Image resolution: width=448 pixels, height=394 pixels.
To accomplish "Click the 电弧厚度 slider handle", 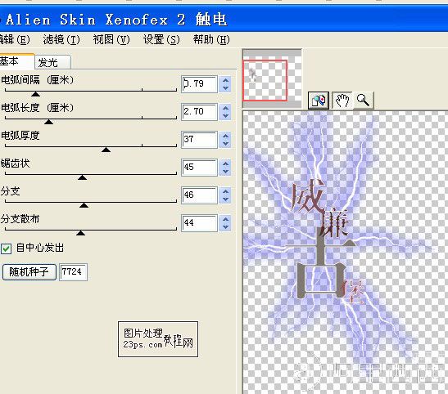I will tap(106, 150).
